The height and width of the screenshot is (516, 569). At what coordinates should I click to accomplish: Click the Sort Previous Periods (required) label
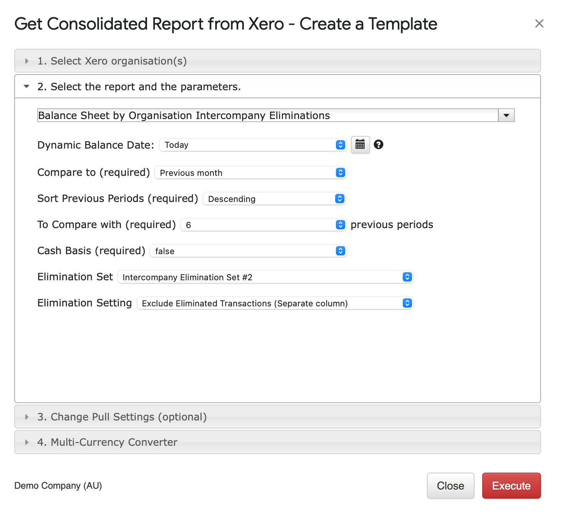(118, 198)
